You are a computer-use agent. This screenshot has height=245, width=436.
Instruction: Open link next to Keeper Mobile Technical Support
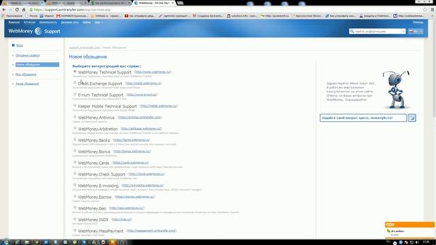[159, 106]
